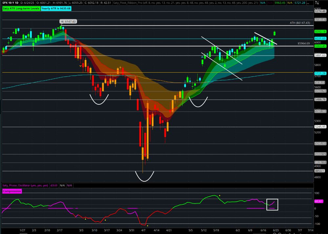Click the cyan 5721.28 header value
The image size is (328, 234).
tap(300, 3)
